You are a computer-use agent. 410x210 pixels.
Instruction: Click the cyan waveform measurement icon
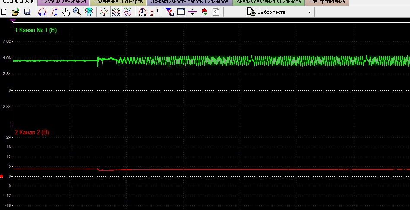[89, 12]
